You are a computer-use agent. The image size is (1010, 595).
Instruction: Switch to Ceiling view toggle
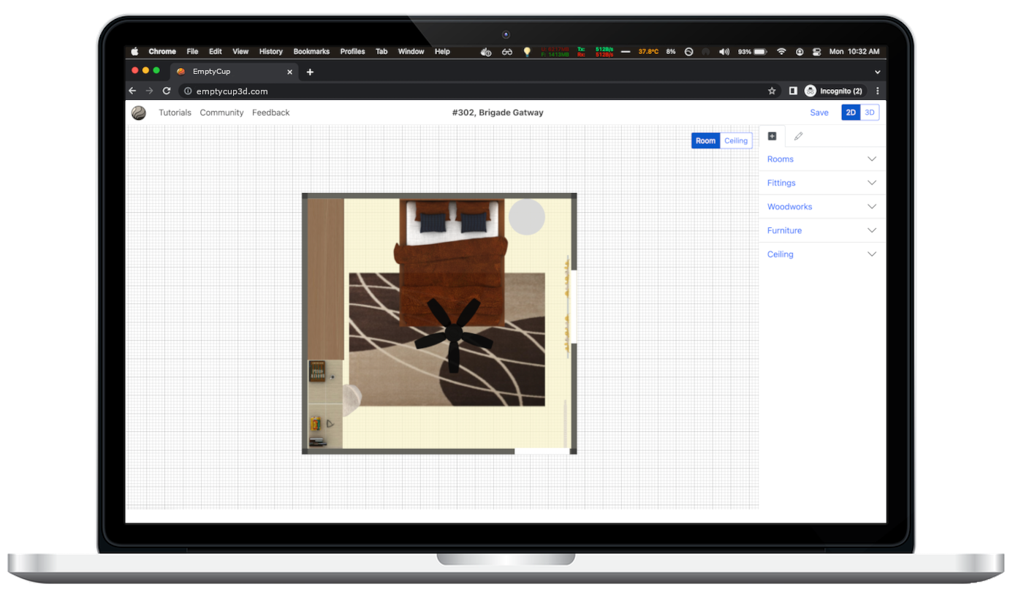[736, 141]
